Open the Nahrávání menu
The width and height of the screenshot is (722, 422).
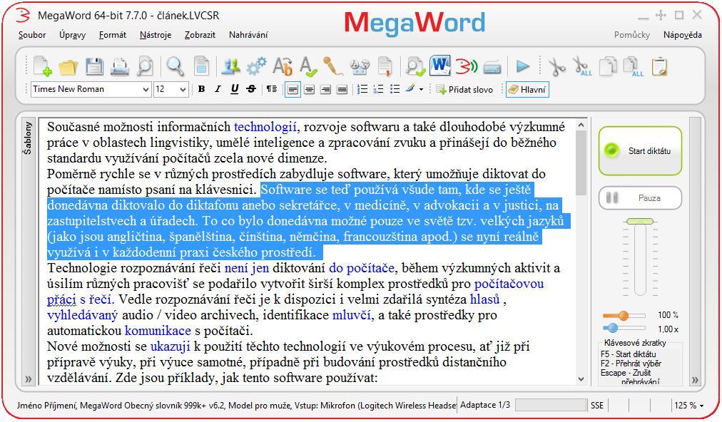pos(248,35)
